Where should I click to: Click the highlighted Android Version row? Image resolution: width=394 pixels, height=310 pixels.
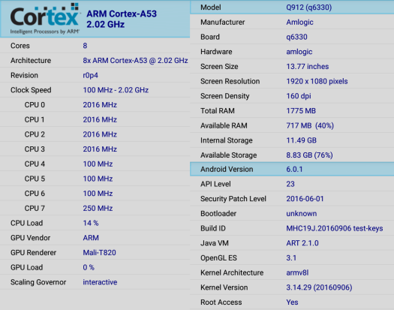292,169
